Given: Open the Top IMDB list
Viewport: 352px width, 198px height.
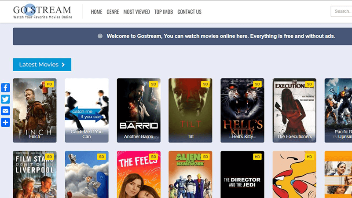Looking at the screenshot, I should [x=164, y=12].
